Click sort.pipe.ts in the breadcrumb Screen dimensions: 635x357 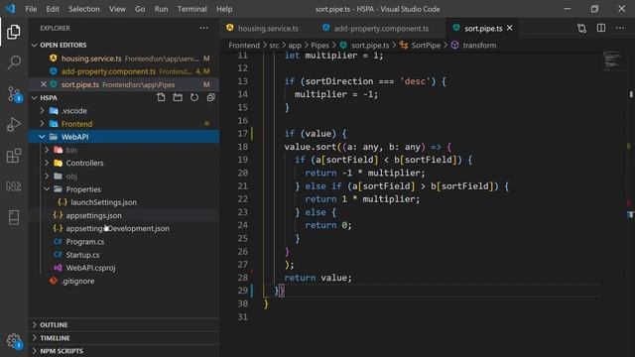point(370,46)
